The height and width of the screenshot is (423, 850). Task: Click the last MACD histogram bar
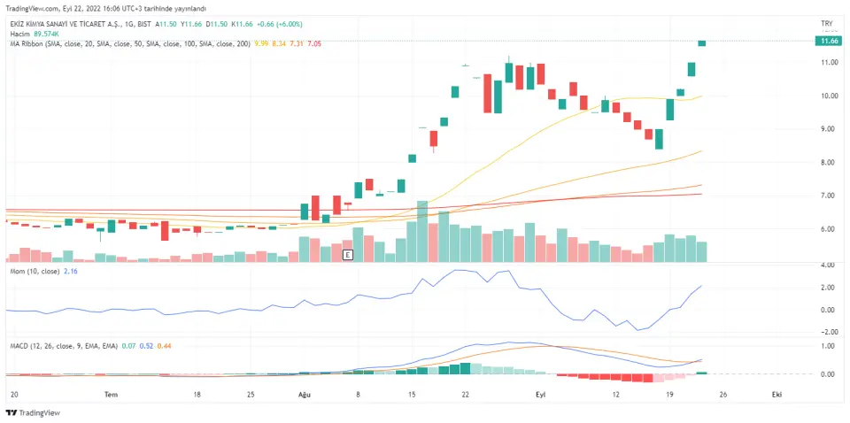702,373
